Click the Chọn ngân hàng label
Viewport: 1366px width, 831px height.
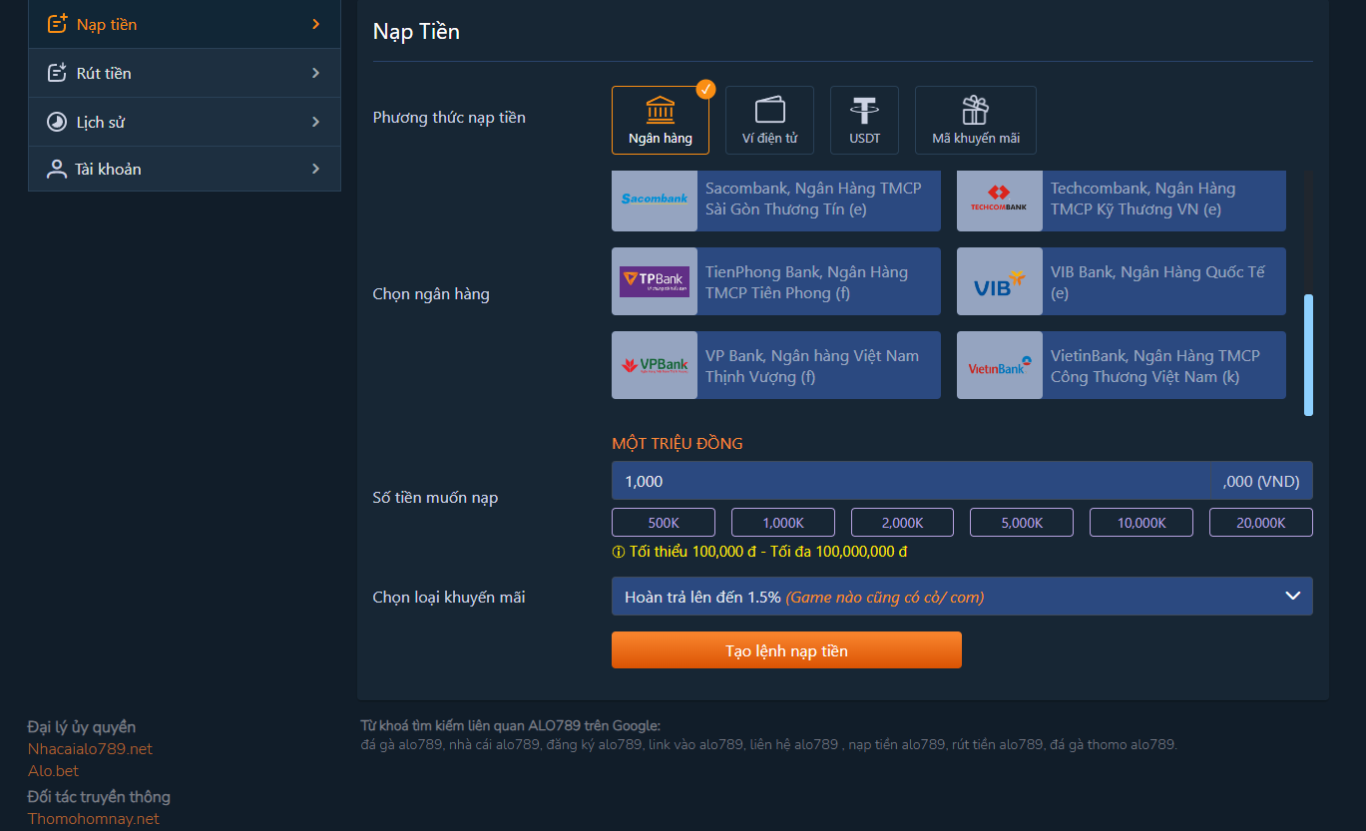tap(431, 294)
